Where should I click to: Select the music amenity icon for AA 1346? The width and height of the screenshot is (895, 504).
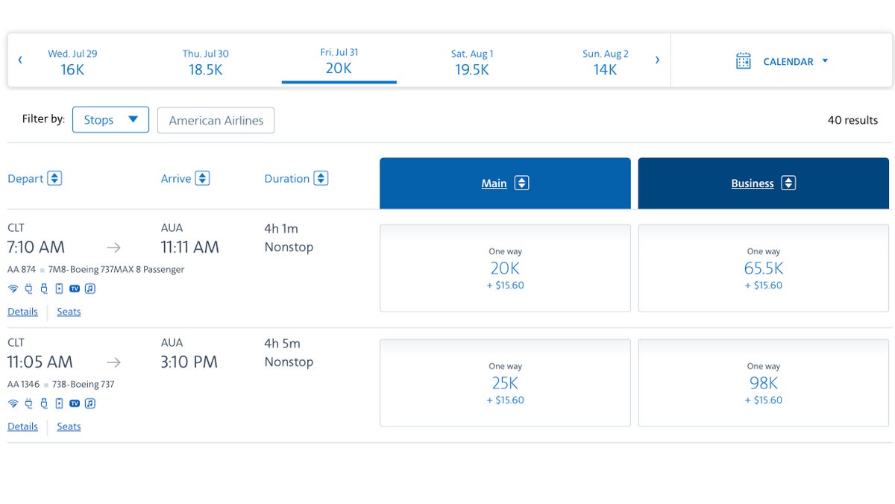pyautogui.click(x=89, y=403)
